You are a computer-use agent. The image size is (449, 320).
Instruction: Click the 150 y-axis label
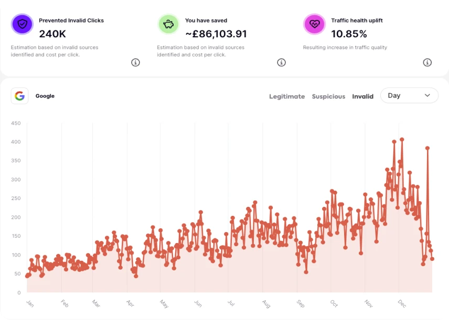coord(16,236)
